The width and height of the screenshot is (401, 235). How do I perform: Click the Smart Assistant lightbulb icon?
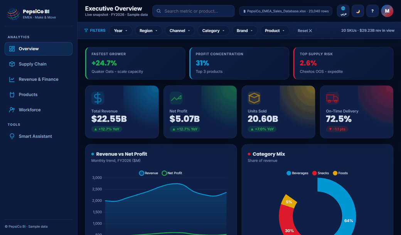tap(12, 136)
